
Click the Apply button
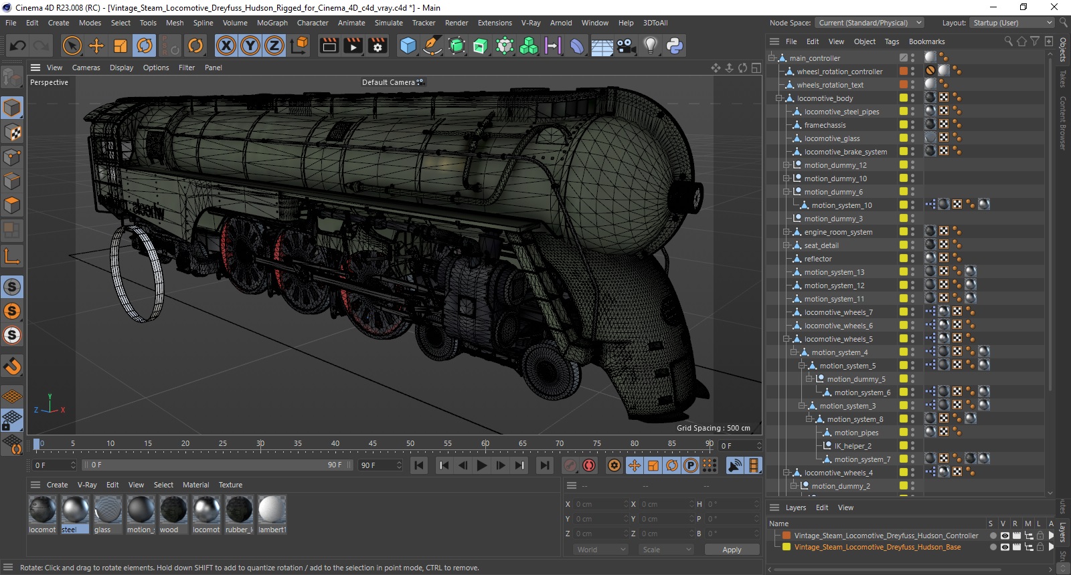732,550
